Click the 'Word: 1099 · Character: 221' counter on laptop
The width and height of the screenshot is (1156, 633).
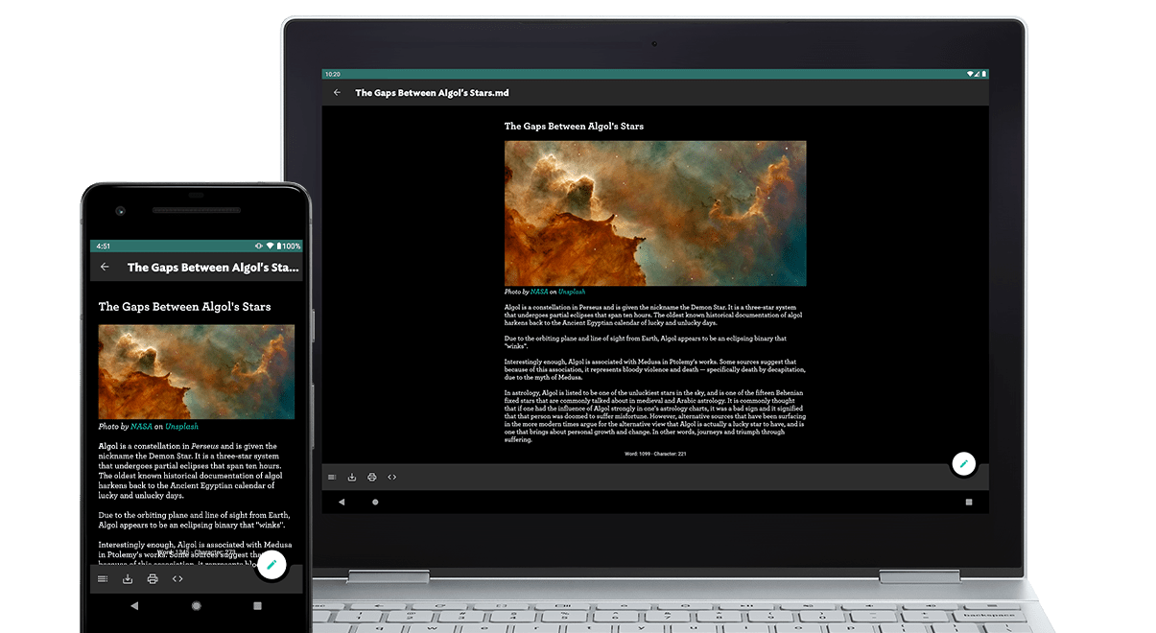pyautogui.click(x=655, y=454)
